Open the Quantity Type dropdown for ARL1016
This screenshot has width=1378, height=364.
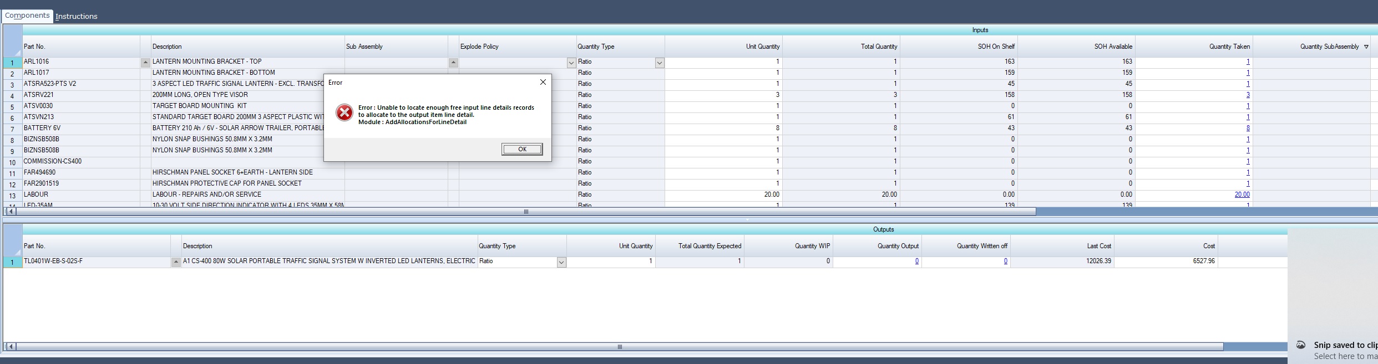[659, 63]
